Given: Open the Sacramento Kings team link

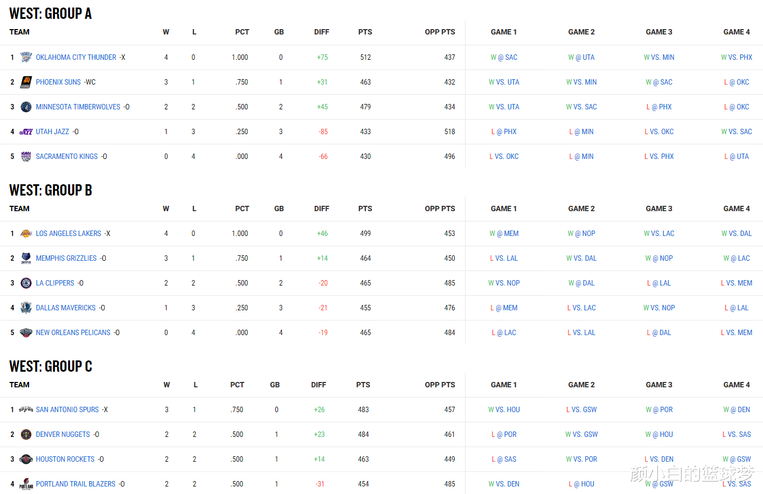Looking at the screenshot, I should click(x=67, y=156).
